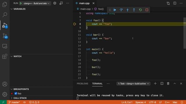Close the main.cpp tab
This screenshot has height=104, width=186.
click(94, 3)
